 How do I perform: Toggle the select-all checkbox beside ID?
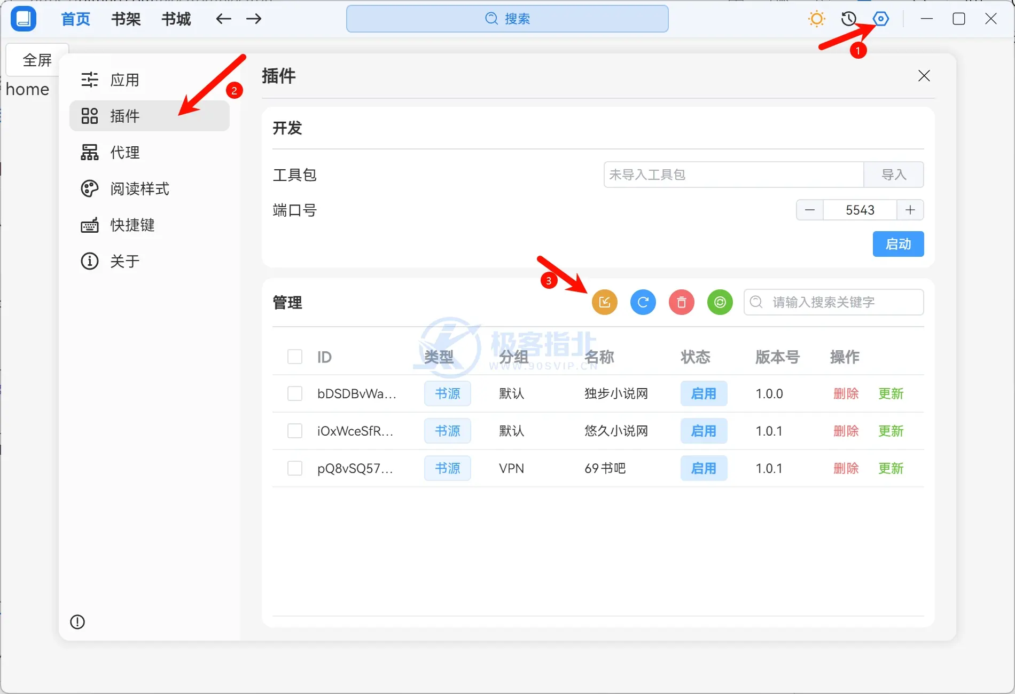(x=295, y=357)
